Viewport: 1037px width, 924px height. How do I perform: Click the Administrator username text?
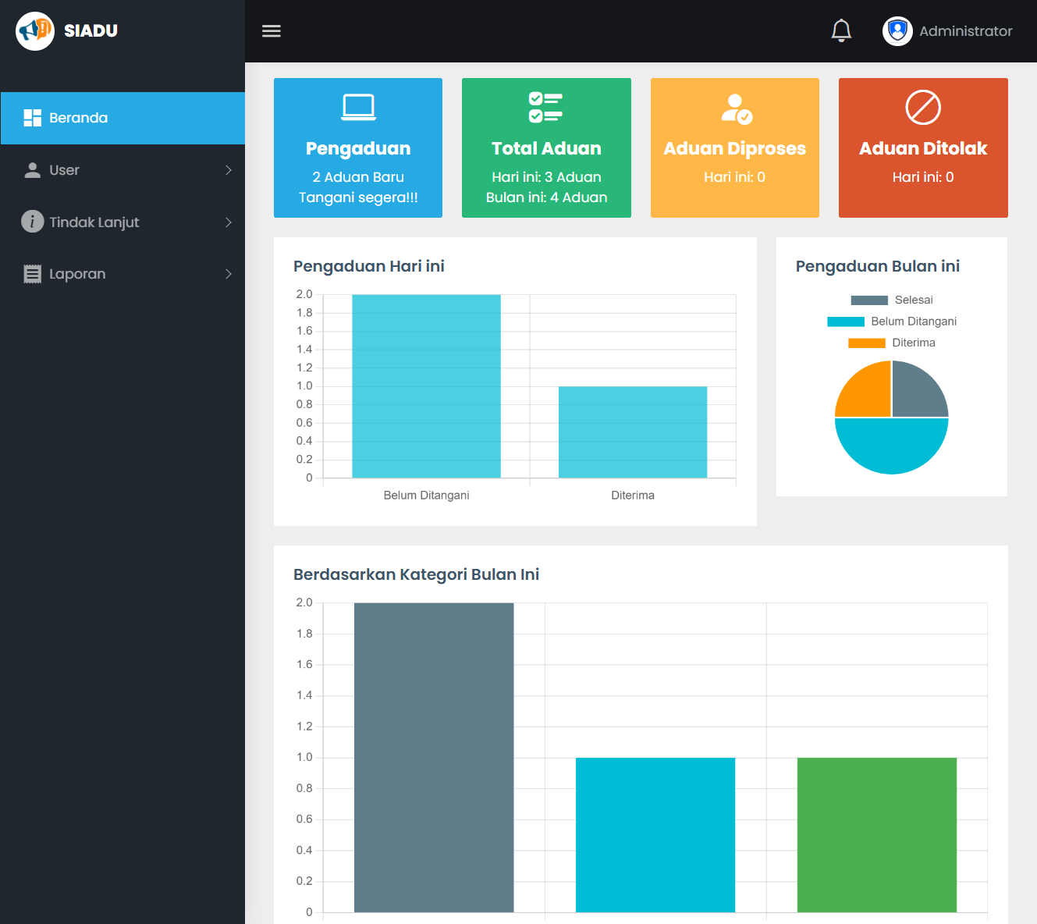click(x=965, y=31)
